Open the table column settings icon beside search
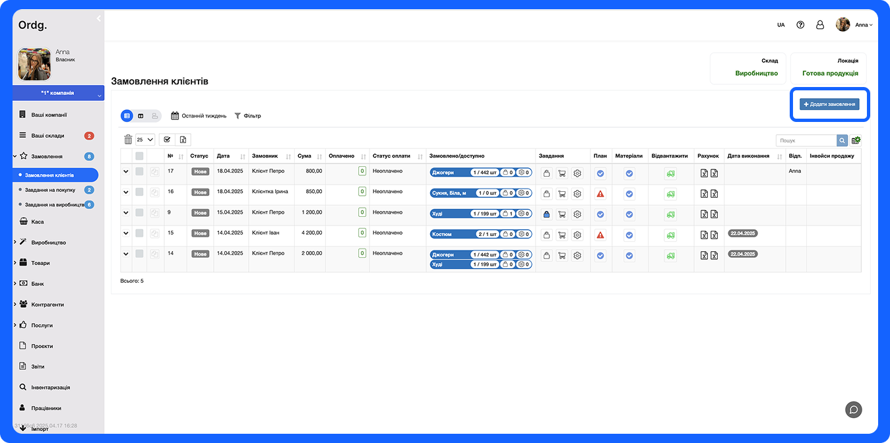Viewport: 890px width, 443px height. 856,140
